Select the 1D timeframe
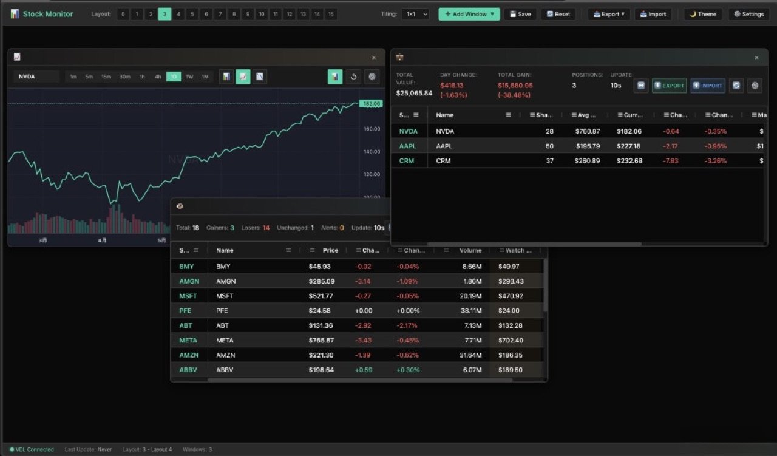The width and height of the screenshot is (777, 456). coord(174,77)
